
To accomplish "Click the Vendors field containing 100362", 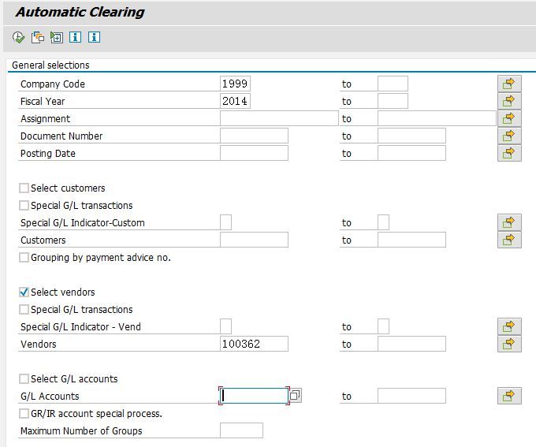I will pos(254,344).
